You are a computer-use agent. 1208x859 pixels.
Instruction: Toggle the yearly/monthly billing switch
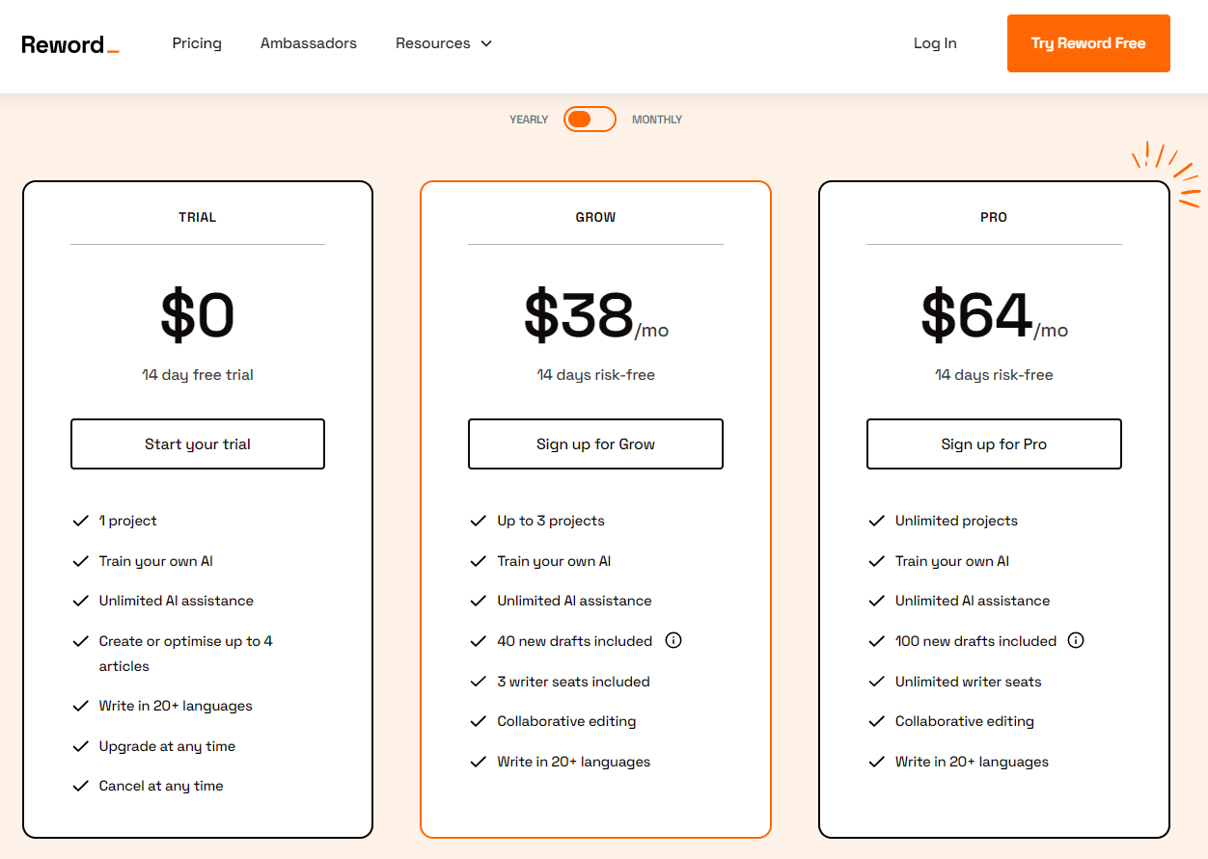tap(590, 120)
